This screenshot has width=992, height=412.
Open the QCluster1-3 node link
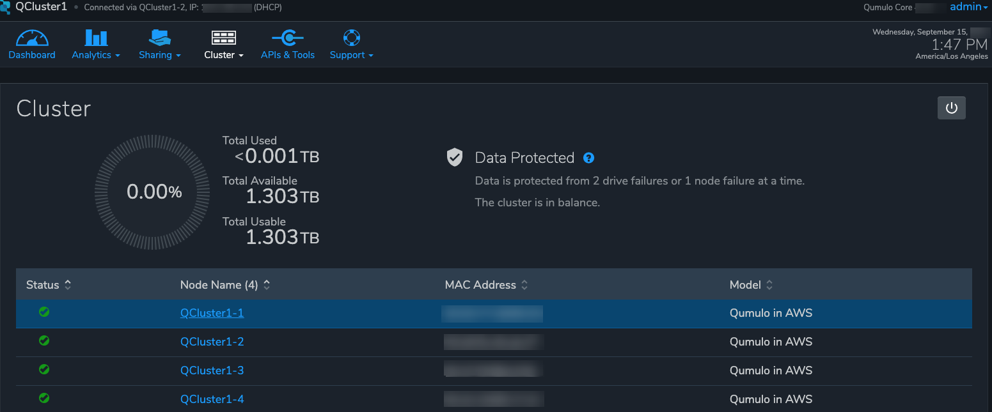212,370
